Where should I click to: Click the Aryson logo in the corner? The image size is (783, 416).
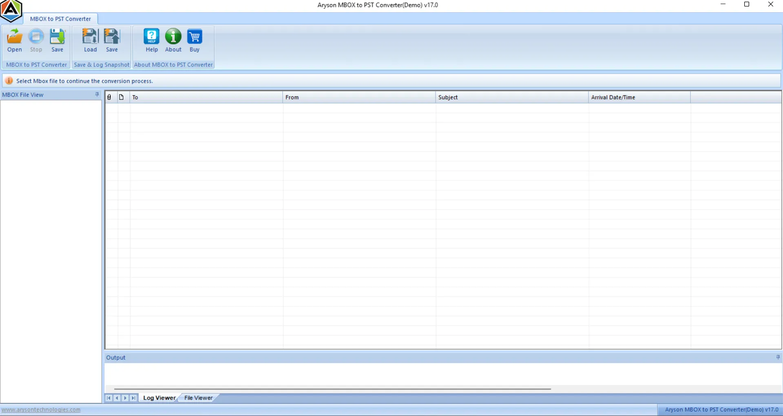pos(11,10)
